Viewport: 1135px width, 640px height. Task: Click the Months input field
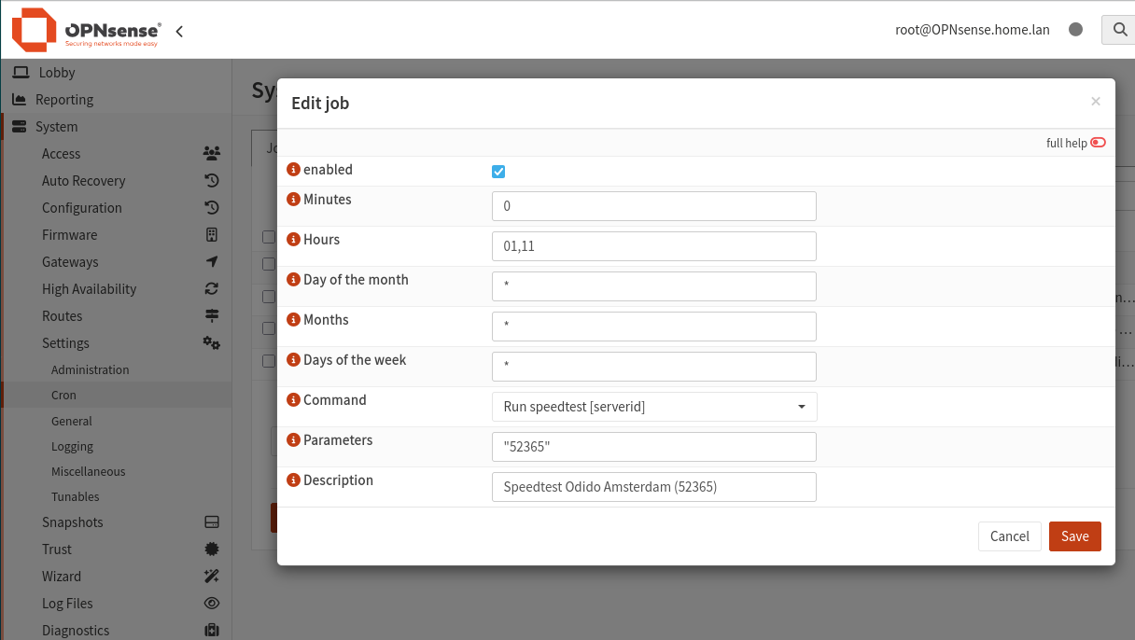coord(654,327)
